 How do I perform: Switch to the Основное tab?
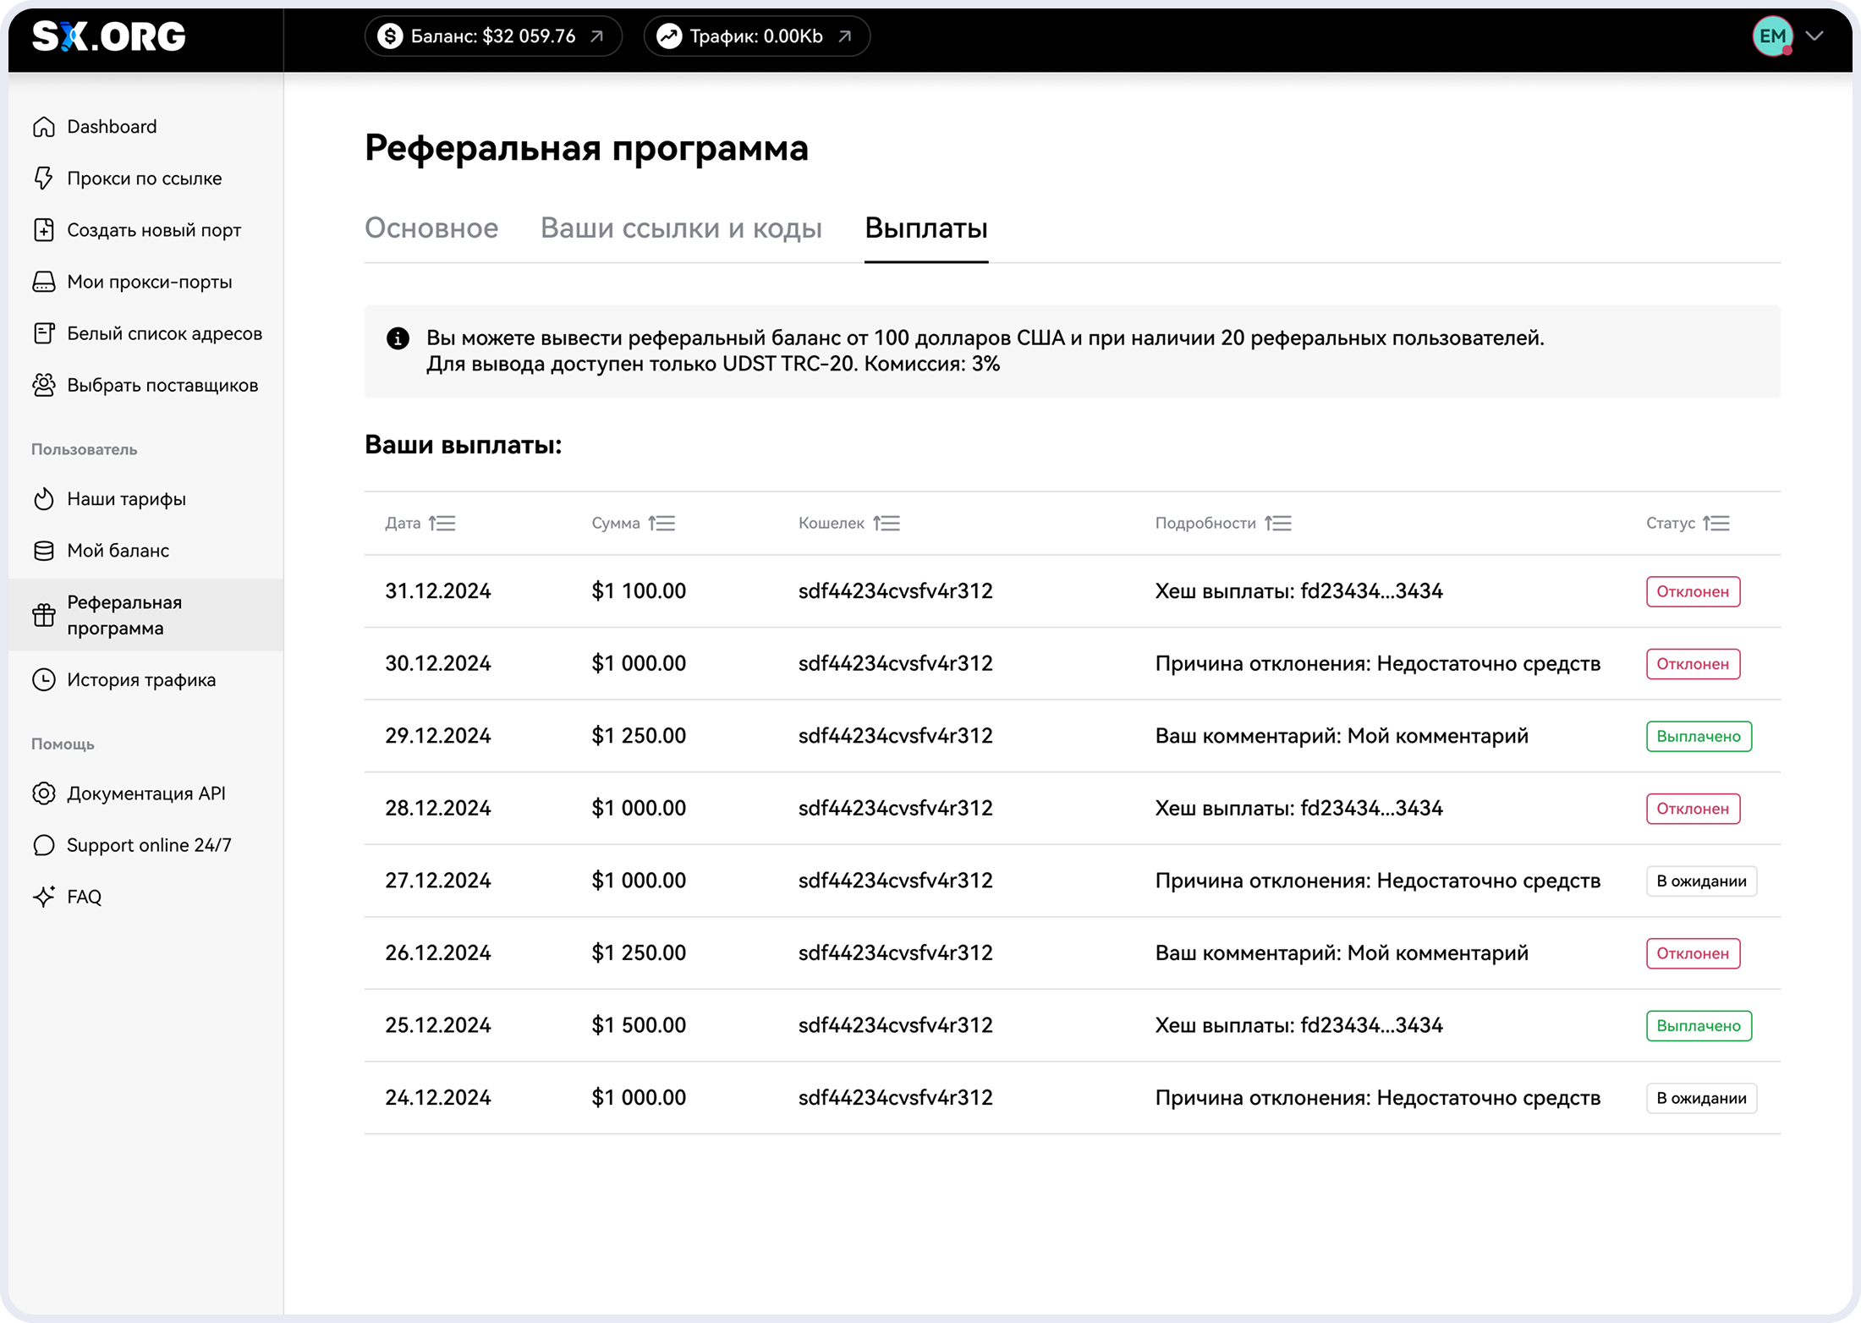(x=431, y=228)
